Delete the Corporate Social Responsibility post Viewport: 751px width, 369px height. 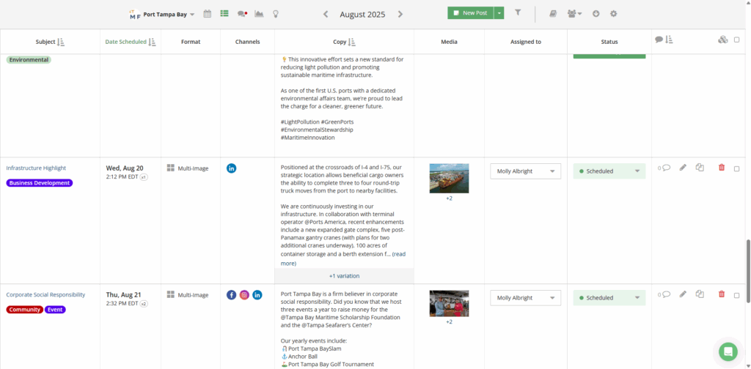tap(721, 294)
